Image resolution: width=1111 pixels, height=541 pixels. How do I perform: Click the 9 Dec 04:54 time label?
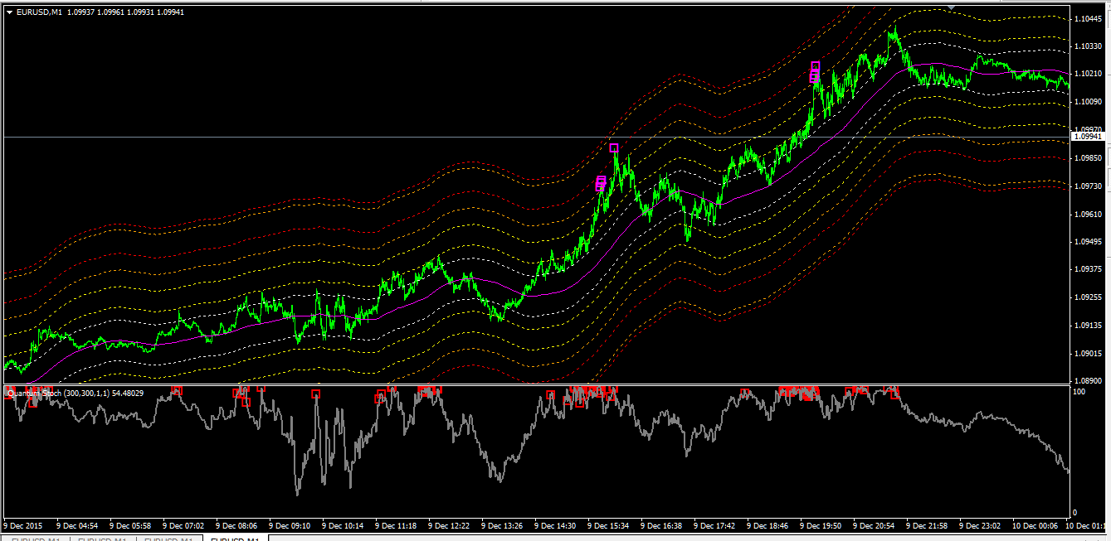pos(78,525)
